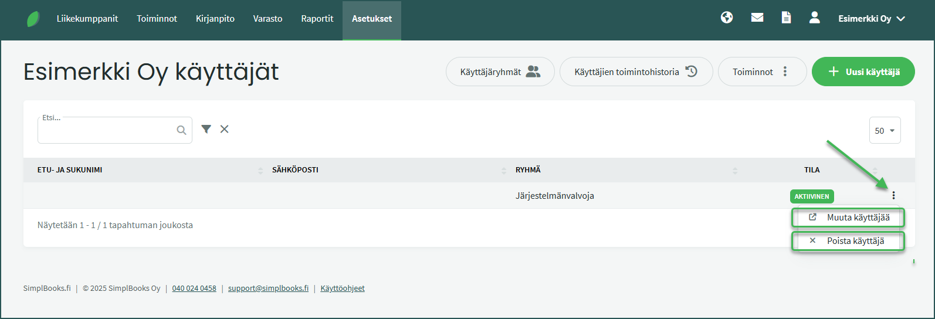Expand the Toiminnot actions button menu

761,72
